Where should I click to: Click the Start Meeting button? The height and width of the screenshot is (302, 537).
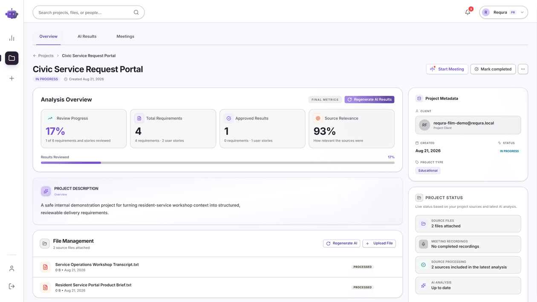pyautogui.click(x=447, y=69)
